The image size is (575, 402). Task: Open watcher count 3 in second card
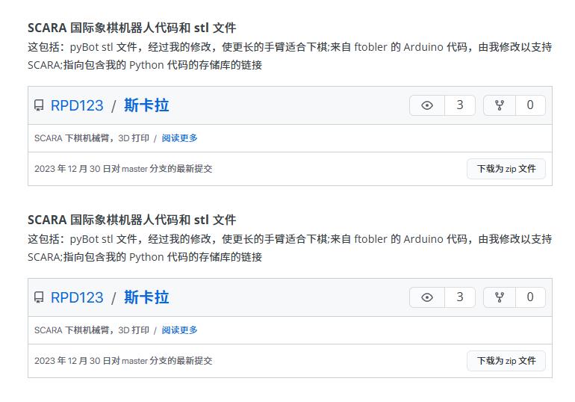(x=460, y=297)
